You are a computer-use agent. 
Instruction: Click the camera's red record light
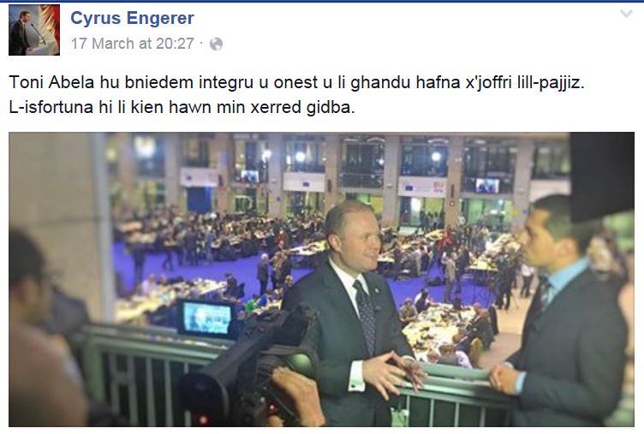(202, 420)
